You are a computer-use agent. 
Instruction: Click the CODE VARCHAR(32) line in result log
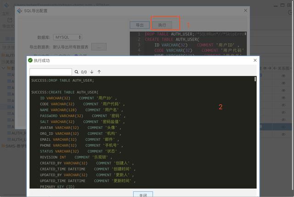pyautogui.click(x=82, y=104)
